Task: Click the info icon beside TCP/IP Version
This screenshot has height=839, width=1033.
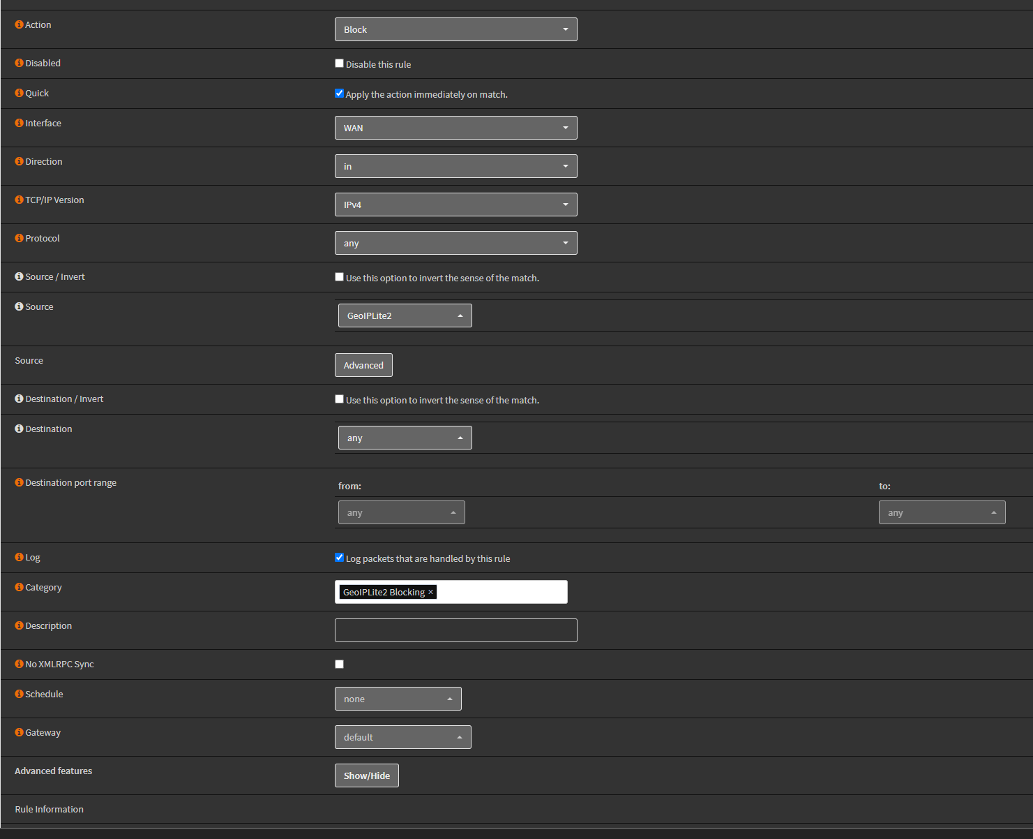Action: point(19,200)
